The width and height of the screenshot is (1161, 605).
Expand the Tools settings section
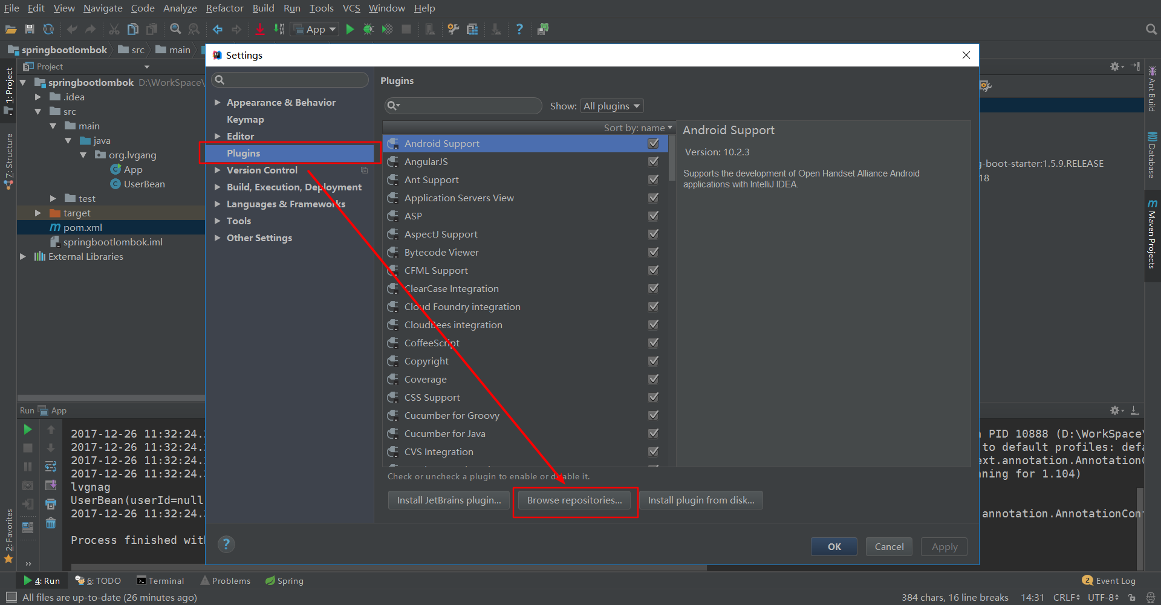tap(217, 221)
